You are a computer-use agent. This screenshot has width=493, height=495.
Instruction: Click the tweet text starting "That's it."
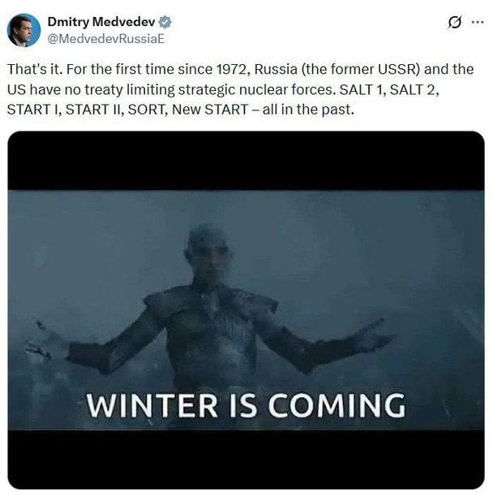coord(240,89)
